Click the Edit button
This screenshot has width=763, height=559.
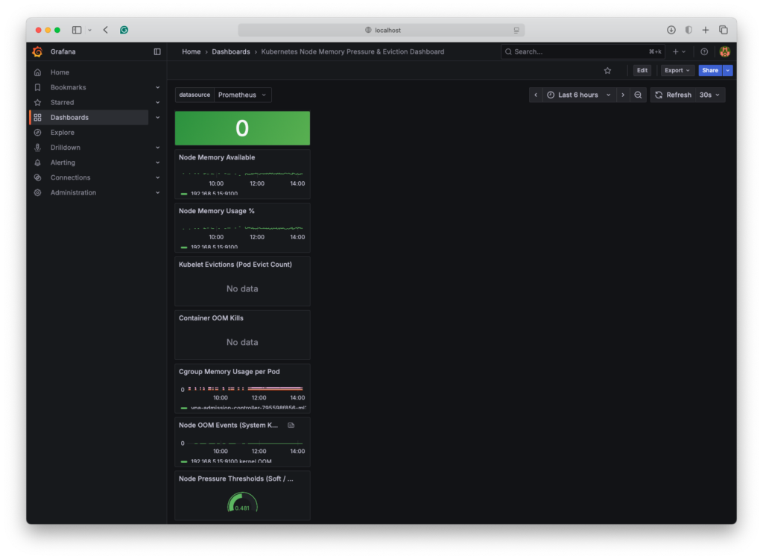pos(642,70)
